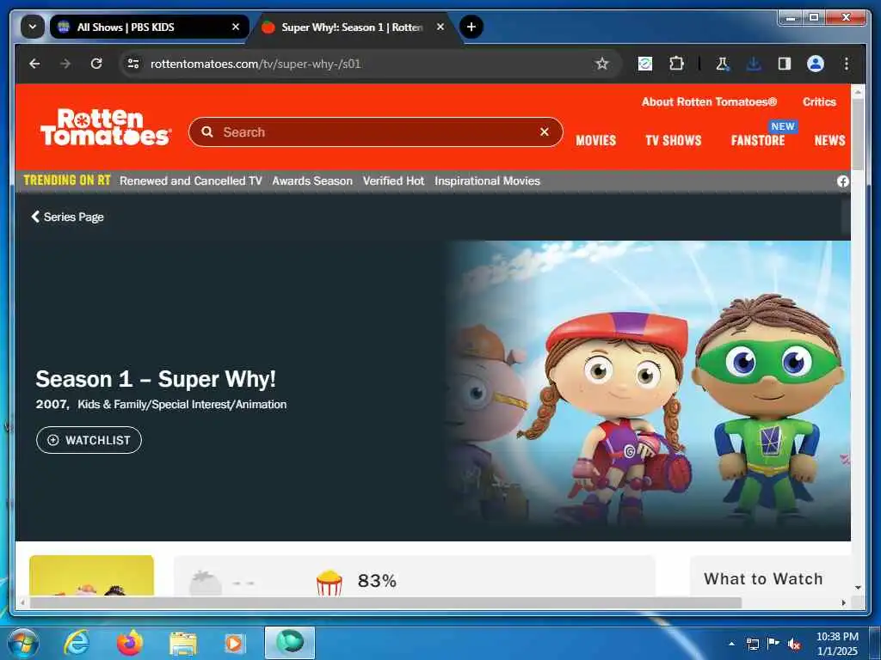
Task: Click the 83% audience score
Action: 377,581
